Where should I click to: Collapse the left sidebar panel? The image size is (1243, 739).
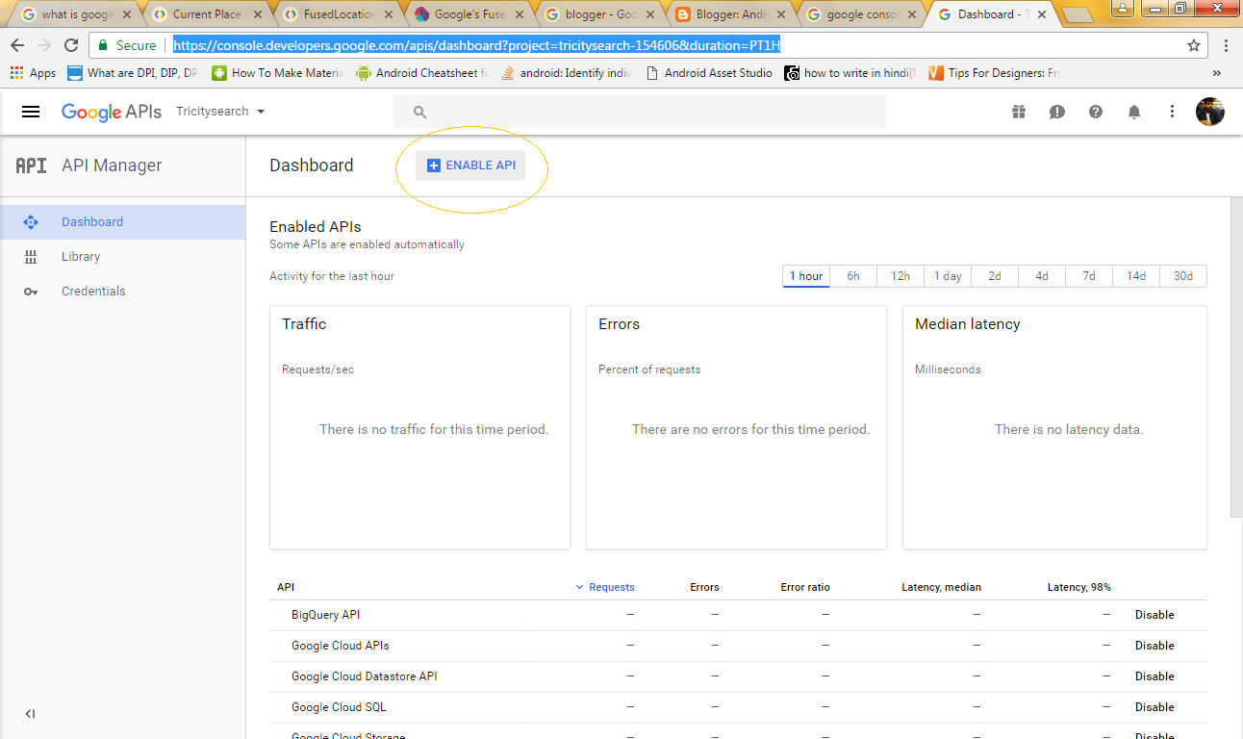[x=30, y=713]
